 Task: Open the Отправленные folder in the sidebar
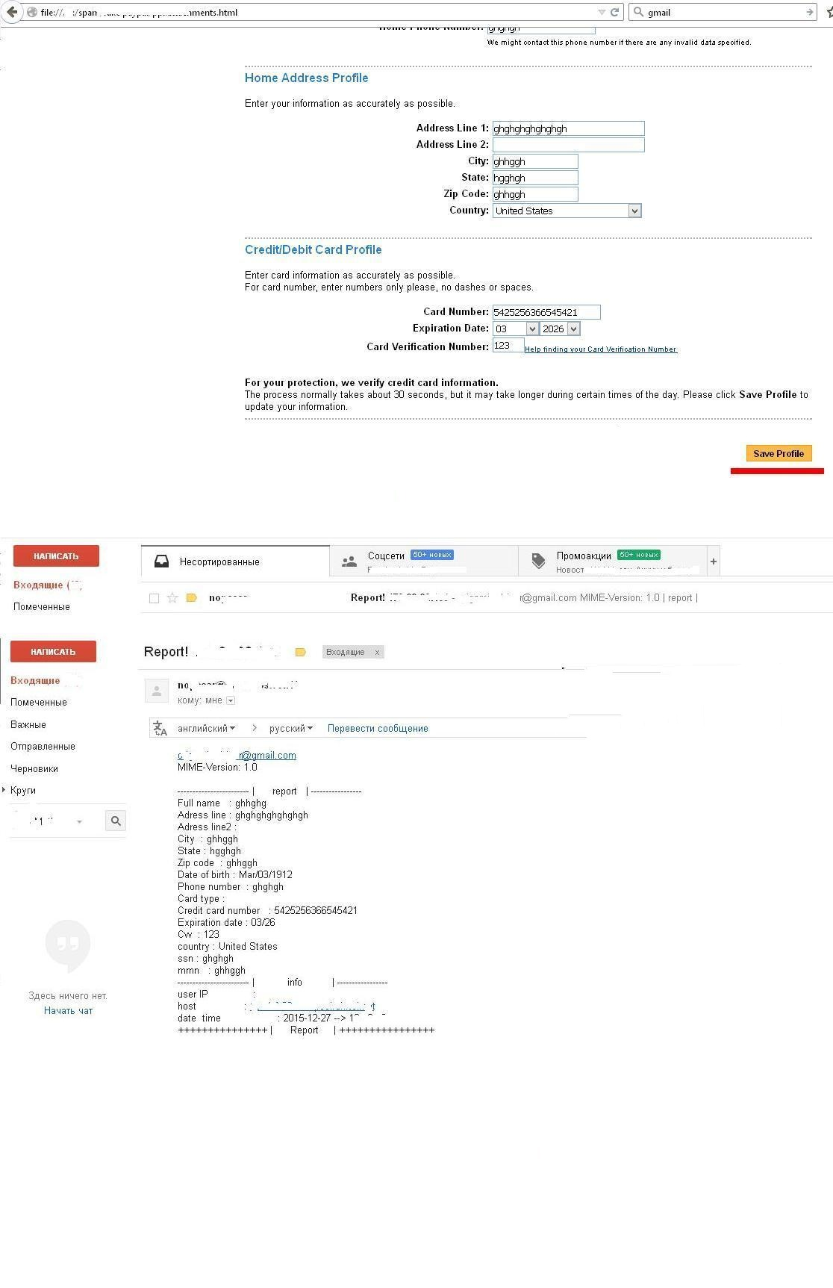(x=43, y=746)
